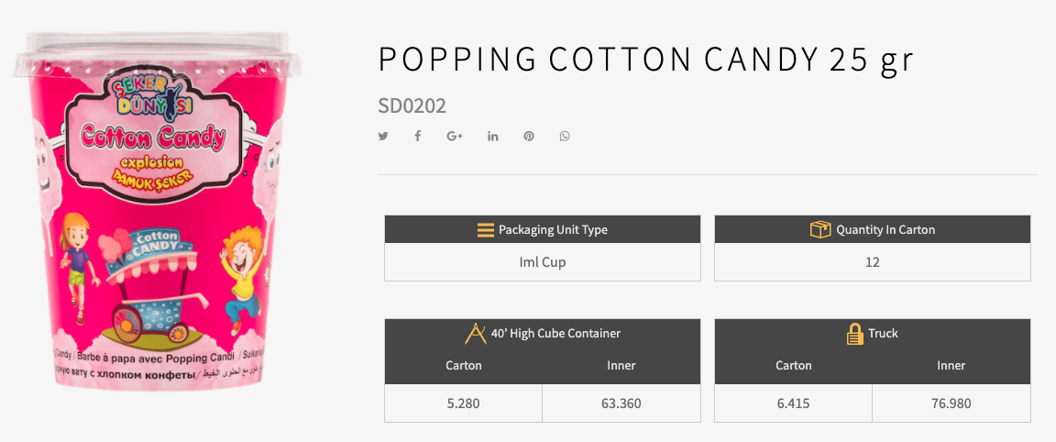The image size is (1056, 442).
Task: Share the product through WhatsApp icon
Action: click(x=565, y=136)
